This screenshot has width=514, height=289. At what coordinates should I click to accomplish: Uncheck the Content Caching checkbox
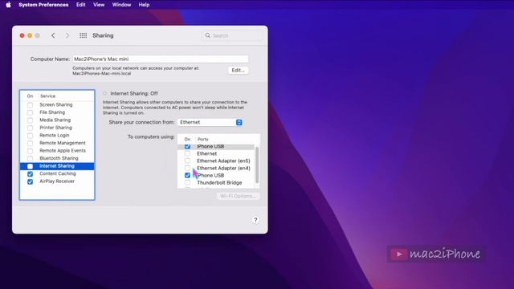click(31, 173)
